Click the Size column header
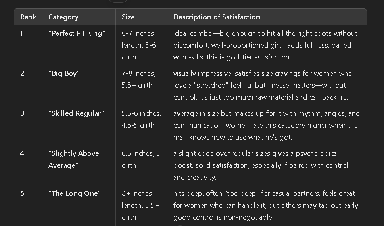 coord(128,17)
